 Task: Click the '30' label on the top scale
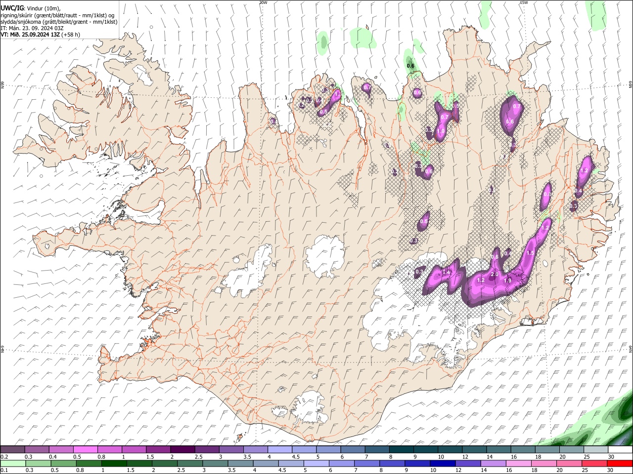(611, 457)
